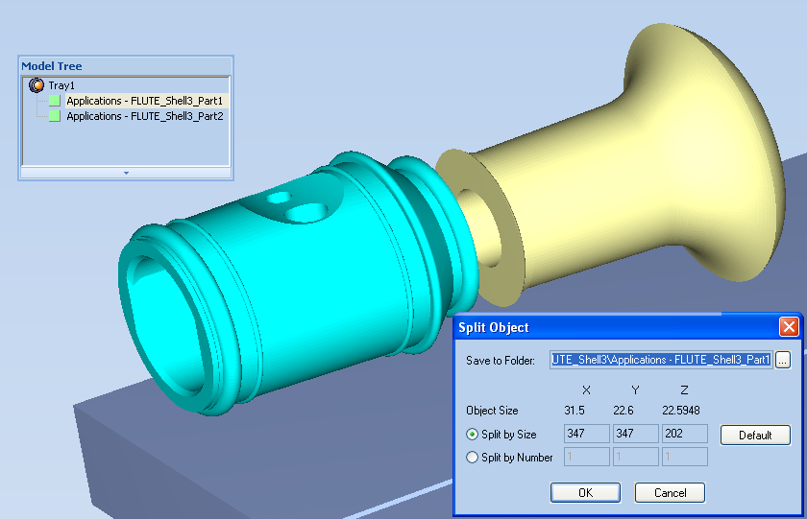Click the Split by Size Y field
The height and width of the screenshot is (519, 807).
(635, 435)
